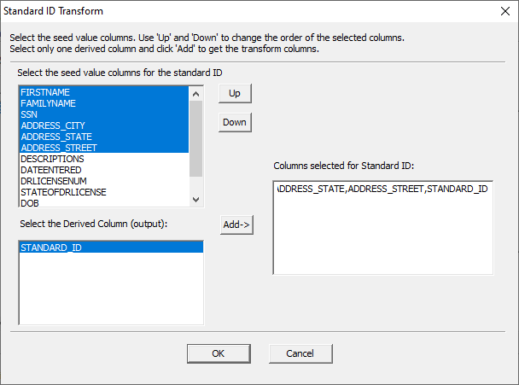This screenshot has width=519, height=385.
Task: Select STANDARD_ID as derived column
Action: tap(111, 248)
